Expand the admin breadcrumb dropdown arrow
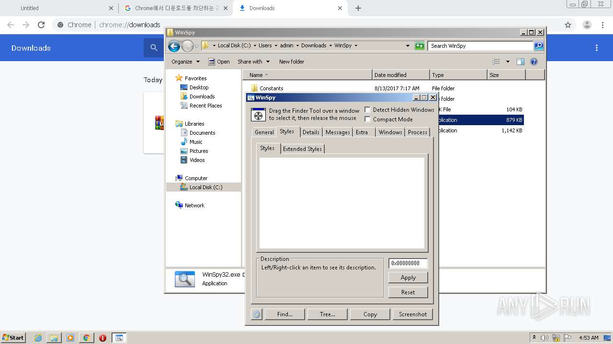The image size is (613, 344). (297, 46)
